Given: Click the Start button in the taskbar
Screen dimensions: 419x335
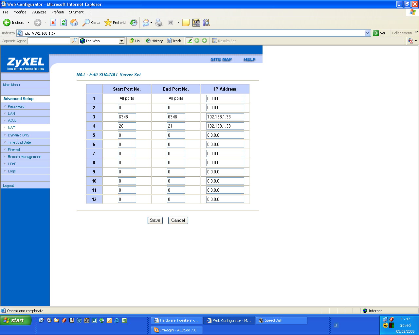Looking at the screenshot, I should click(x=16, y=320).
